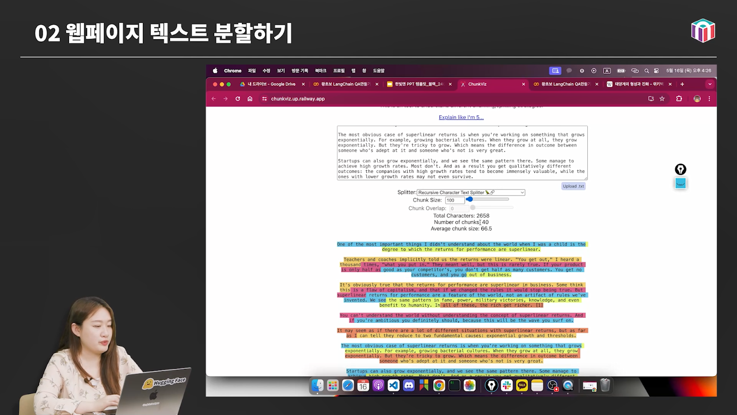Click the Chunk Size number field
Screen dimensions: 737x415
pyautogui.click(x=455, y=200)
